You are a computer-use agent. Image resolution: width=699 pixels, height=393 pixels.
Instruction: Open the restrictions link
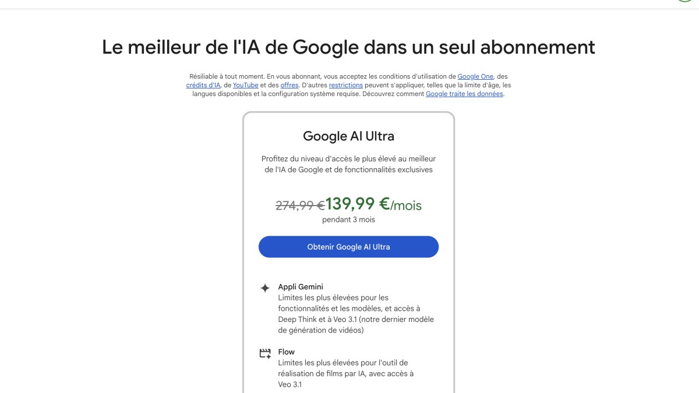(x=345, y=85)
